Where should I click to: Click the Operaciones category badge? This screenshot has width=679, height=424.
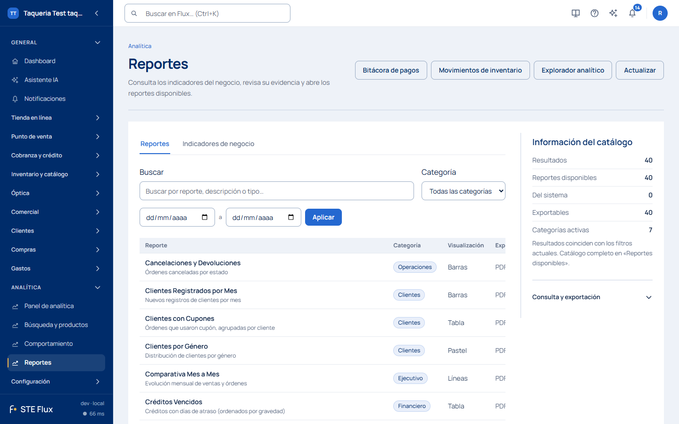(x=415, y=267)
